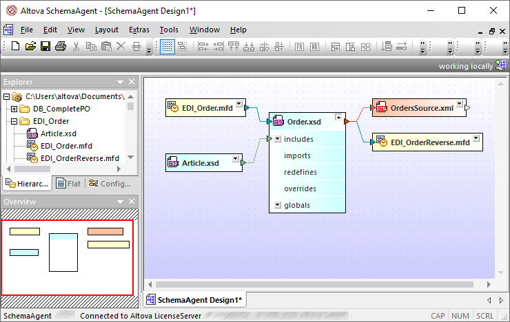
Task: Collapse the Order.xsd box
Action: click(x=338, y=117)
